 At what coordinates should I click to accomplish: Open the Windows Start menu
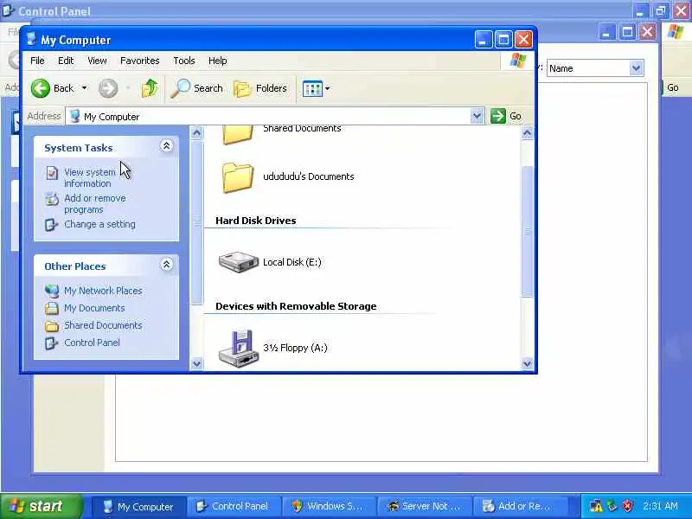click(42, 506)
